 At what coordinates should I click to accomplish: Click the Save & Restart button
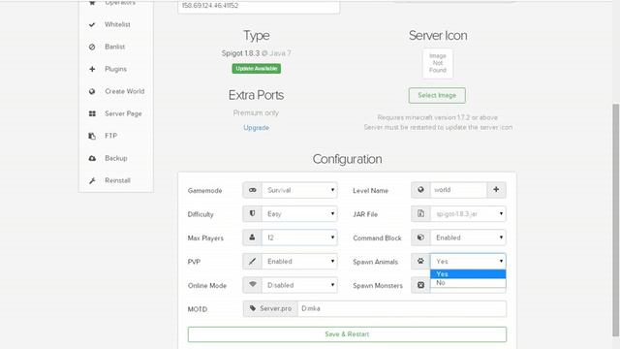tap(347, 334)
